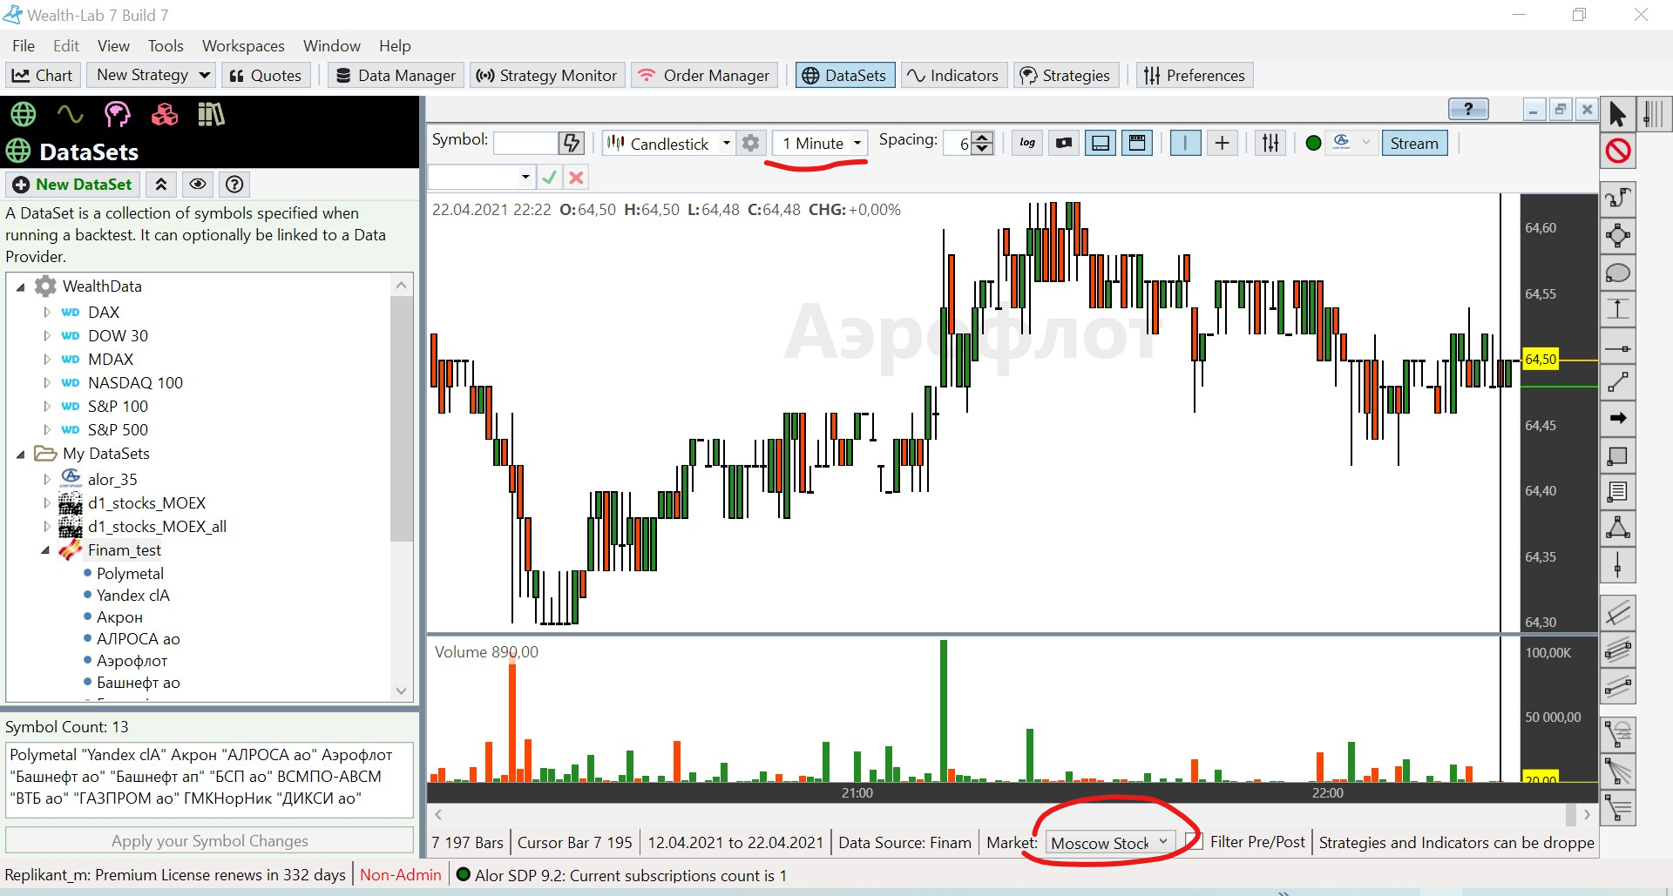Open Indicators from the top toolbar
Image resolution: width=1673 pixels, height=896 pixels.
point(953,75)
